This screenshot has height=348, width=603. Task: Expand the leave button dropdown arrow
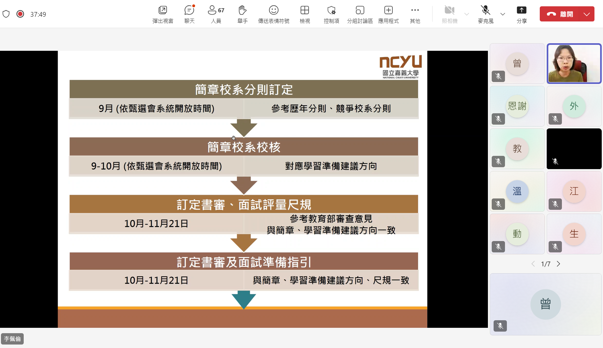click(x=587, y=14)
